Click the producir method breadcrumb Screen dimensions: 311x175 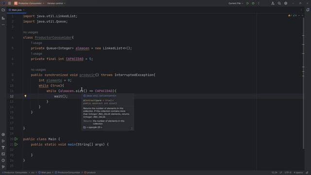coord(90,173)
